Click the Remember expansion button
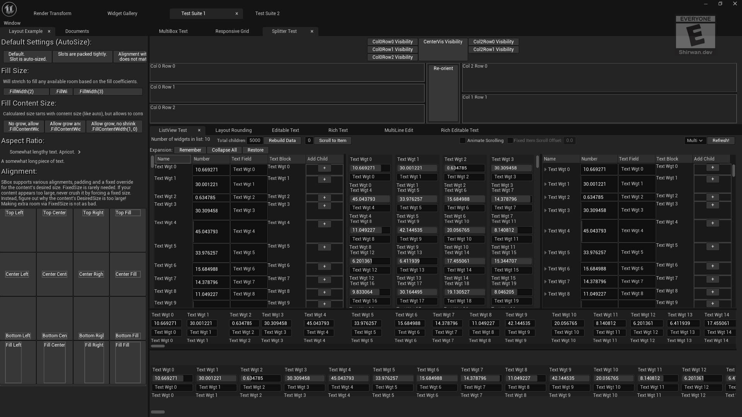 click(190, 150)
